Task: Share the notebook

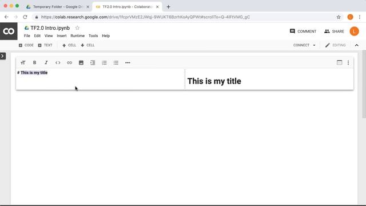Action: click(334, 31)
